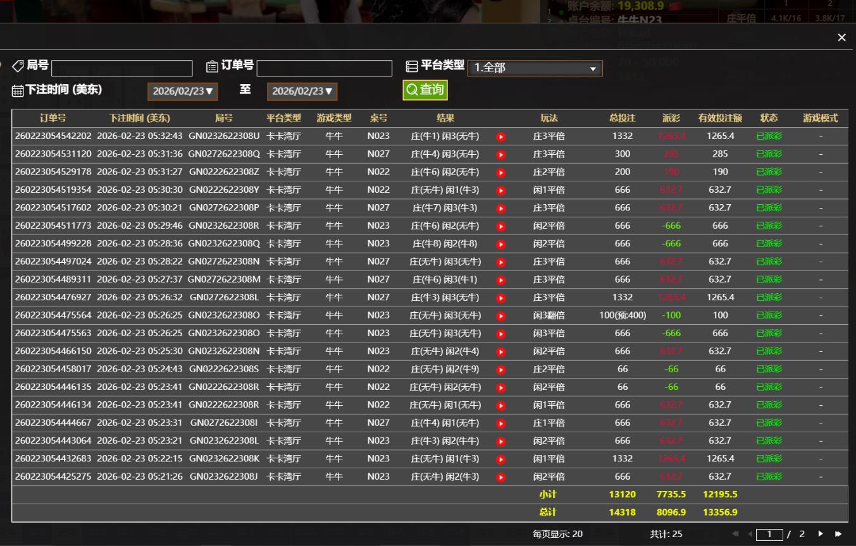Play replay for order 260223054542202
The image size is (856, 546).
point(501,136)
